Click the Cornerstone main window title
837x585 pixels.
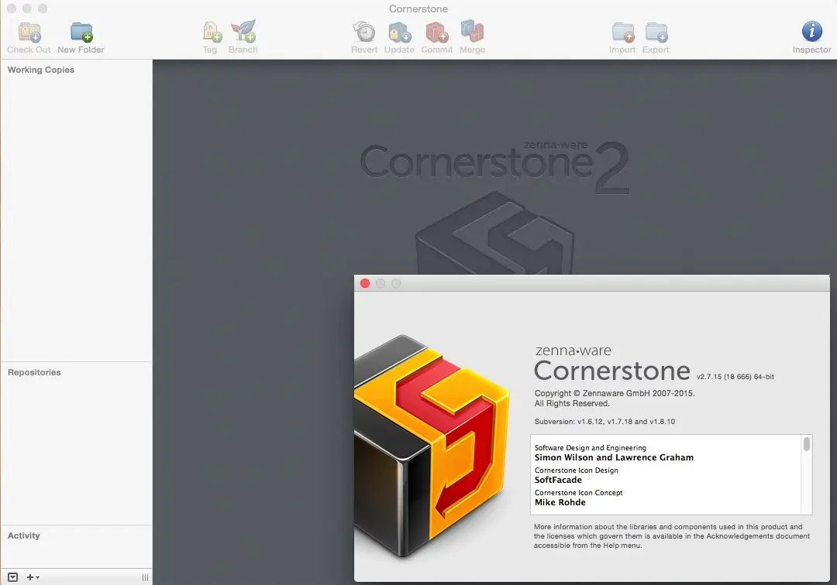coord(418,9)
